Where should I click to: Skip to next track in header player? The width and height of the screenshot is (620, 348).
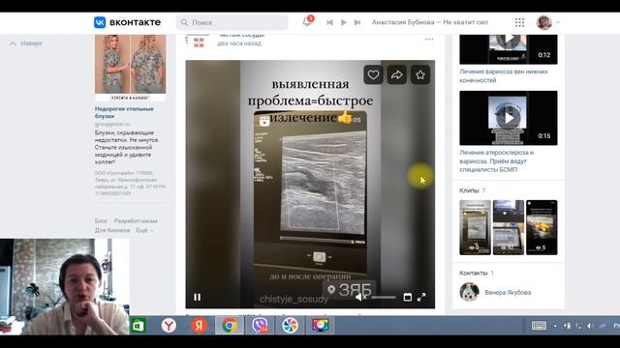[357, 22]
